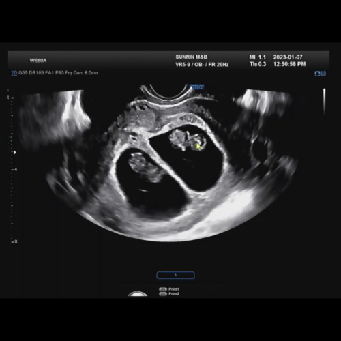Click the MI 1.1 readout
The width and height of the screenshot is (341, 341).
(258, 57)
